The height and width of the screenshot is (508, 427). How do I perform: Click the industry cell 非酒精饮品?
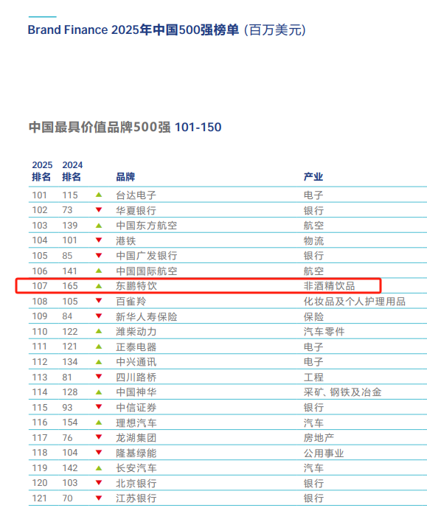(329, 286)
